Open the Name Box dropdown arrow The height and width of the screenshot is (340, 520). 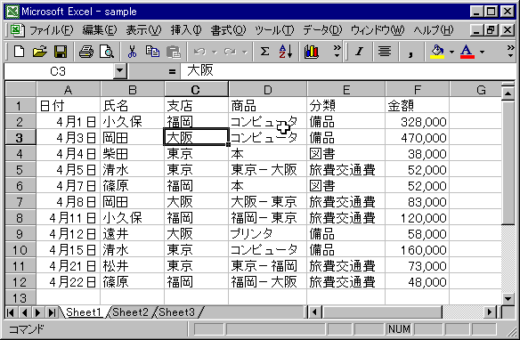click(x=119, y=71)
